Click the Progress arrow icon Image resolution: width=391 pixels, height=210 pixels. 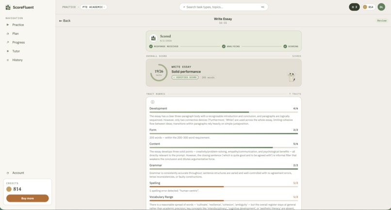(x=8, y=42)
